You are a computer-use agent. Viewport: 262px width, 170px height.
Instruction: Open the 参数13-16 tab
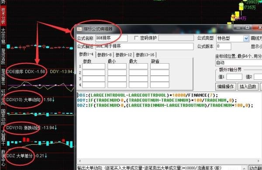(x=145, y=55)
